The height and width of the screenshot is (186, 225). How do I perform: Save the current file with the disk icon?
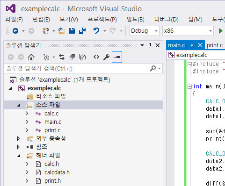pos(72,31)
